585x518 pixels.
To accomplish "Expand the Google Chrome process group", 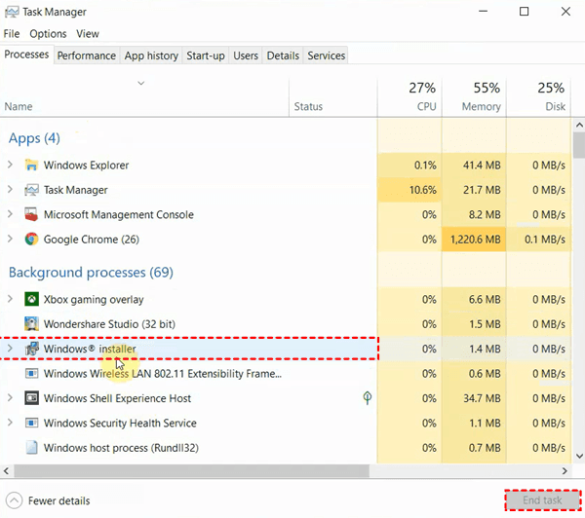I will click(10, 240).
